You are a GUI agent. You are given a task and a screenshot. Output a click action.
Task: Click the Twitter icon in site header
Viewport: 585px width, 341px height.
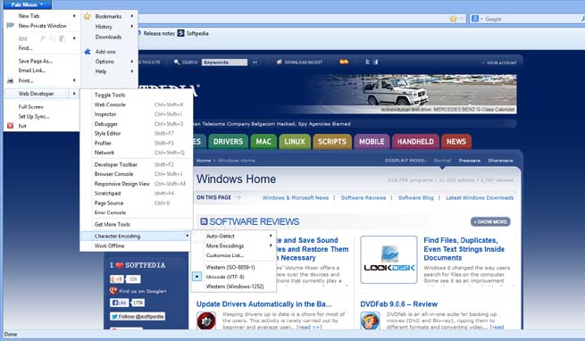click(367, 62)
